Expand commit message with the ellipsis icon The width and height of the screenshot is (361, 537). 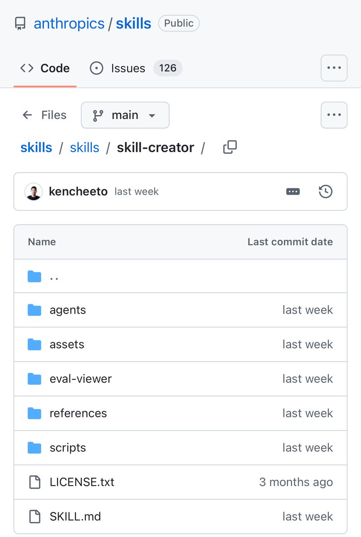coord(293,192)
